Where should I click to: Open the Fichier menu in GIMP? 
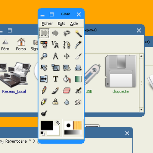pyautogui.click(x=47, y=24)
